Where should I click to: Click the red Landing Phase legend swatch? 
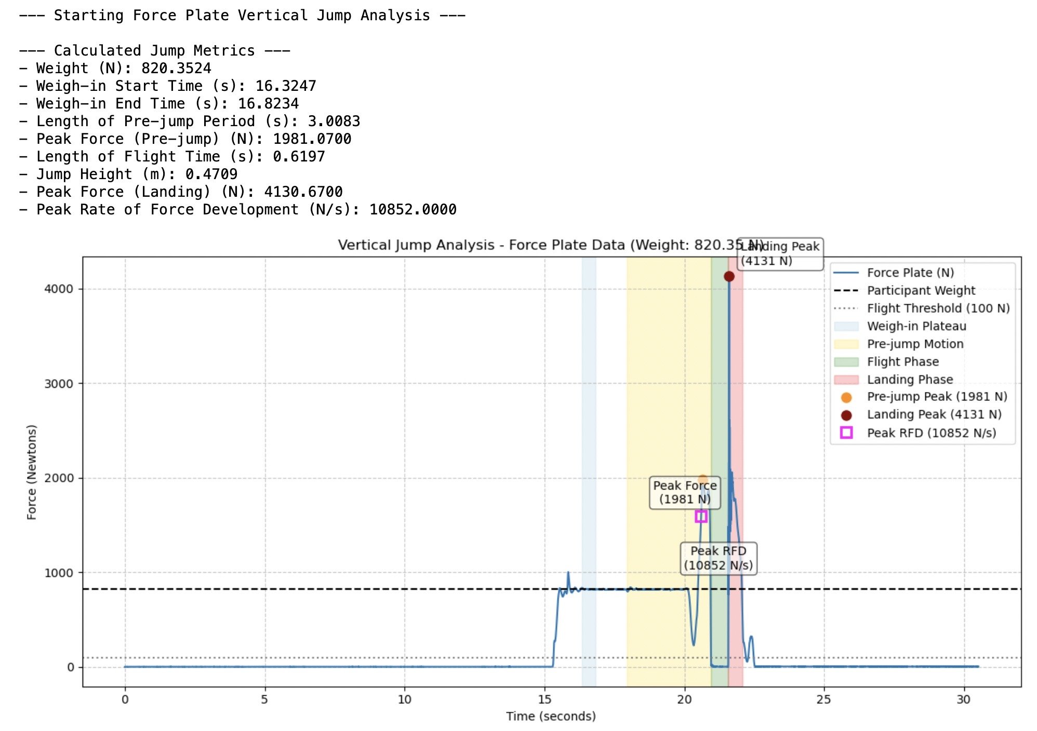click(846, 380)
